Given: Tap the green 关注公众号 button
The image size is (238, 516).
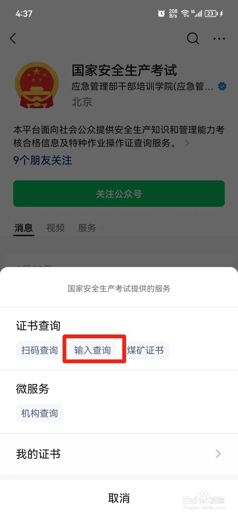Looking at the screenshot, I should click(119, 193).
